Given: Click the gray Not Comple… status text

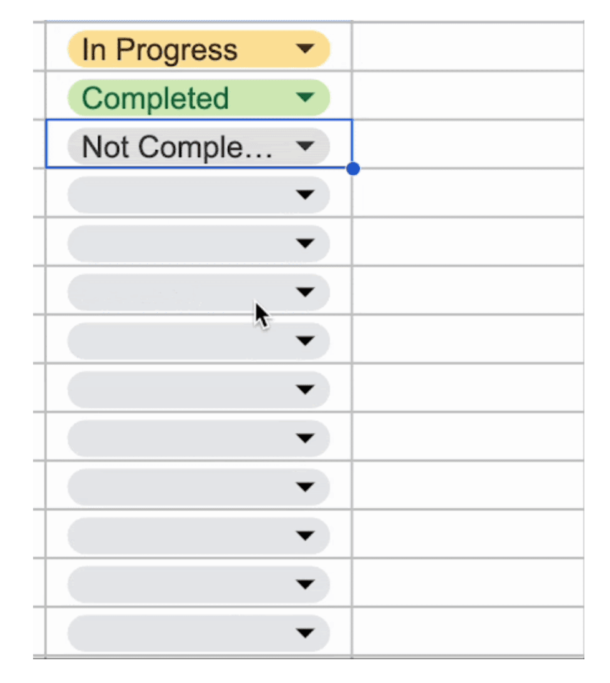Looking at the screenshot, I should [x=177, y=147].
